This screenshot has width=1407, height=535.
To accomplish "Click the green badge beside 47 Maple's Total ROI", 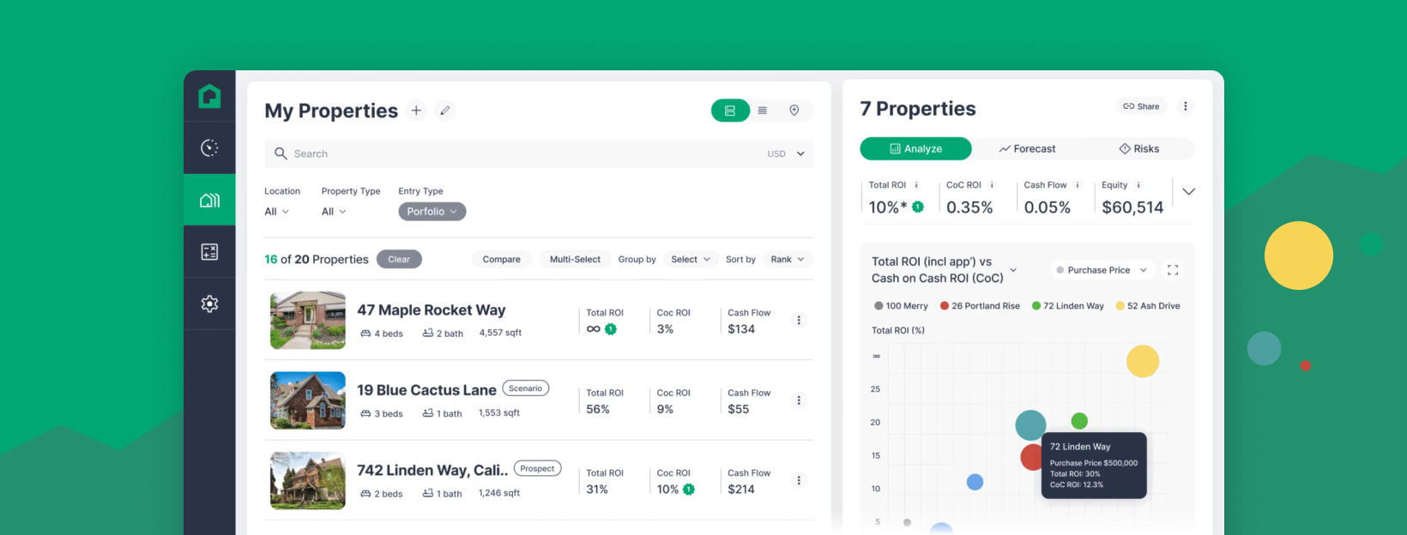I will 611,329.
